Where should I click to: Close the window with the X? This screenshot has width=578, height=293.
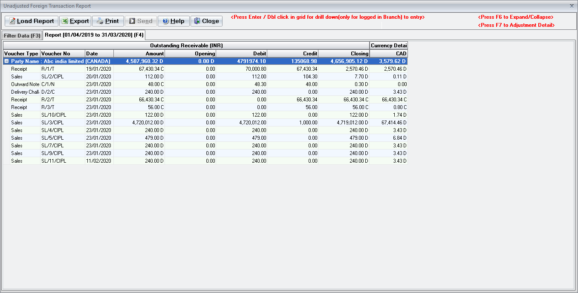click(572, 6)
